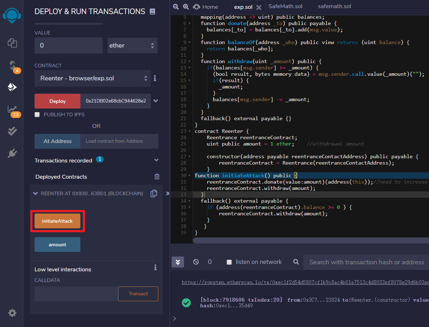Click the Deploy constructor address input
The width and height of the screenshot is (429, 327).
click(116, 101)
